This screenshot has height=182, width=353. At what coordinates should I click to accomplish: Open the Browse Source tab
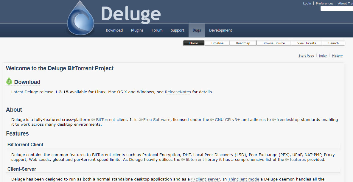[273, 43]
